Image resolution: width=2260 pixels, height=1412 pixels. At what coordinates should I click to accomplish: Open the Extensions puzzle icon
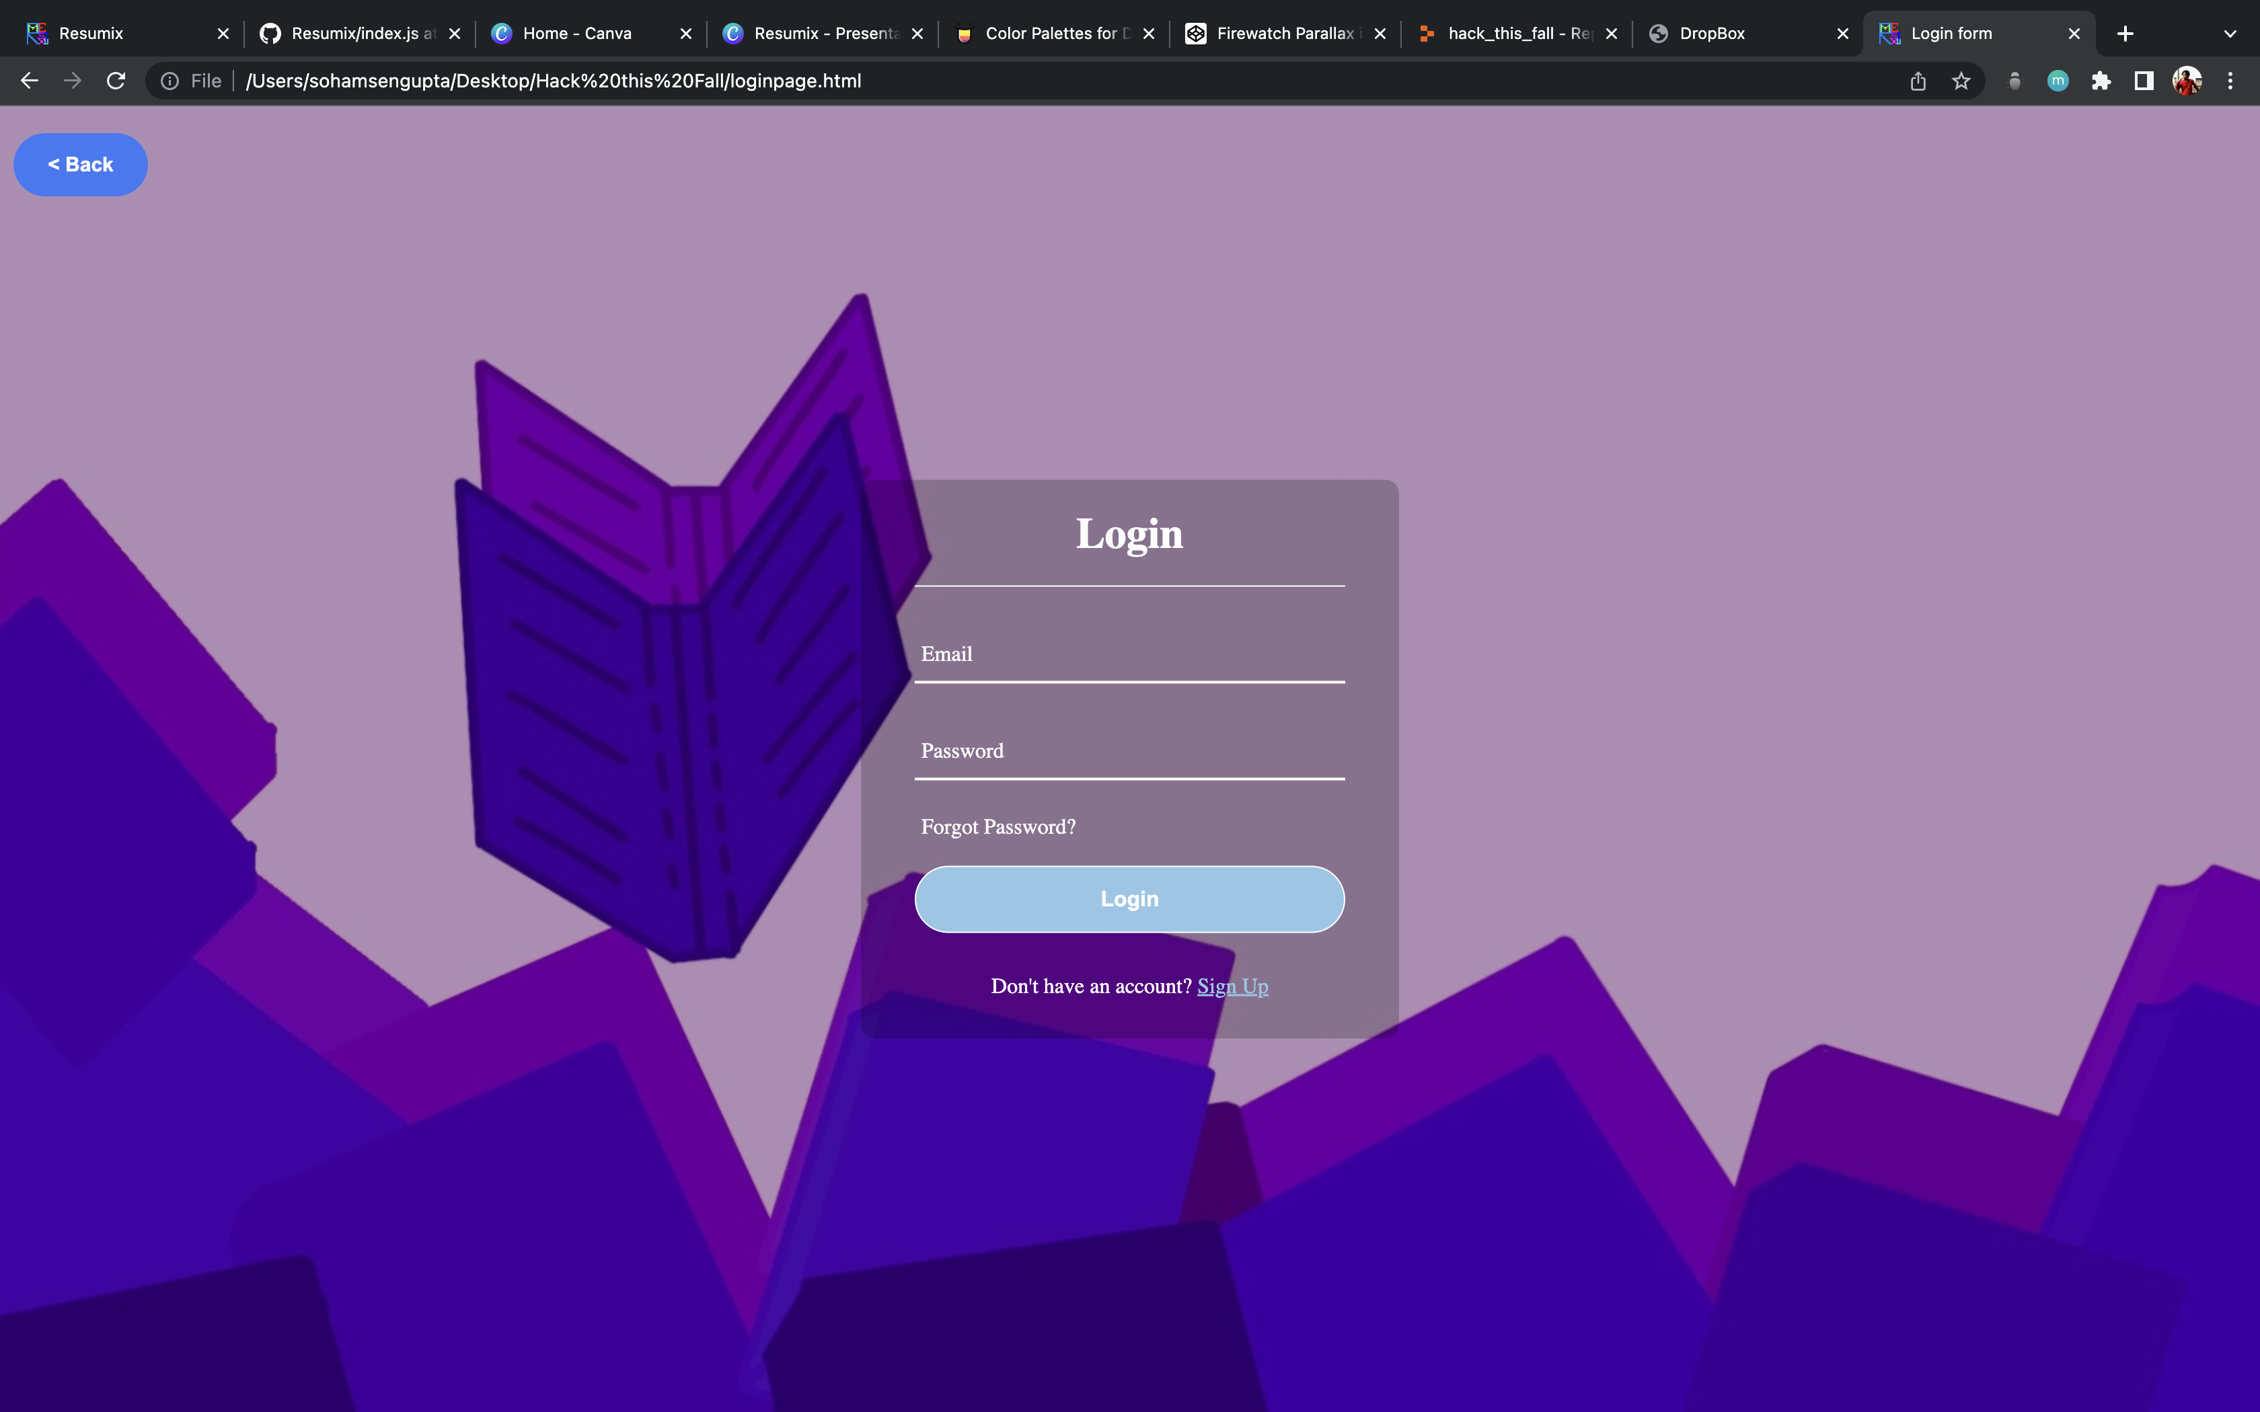[x=2101, y=81]
